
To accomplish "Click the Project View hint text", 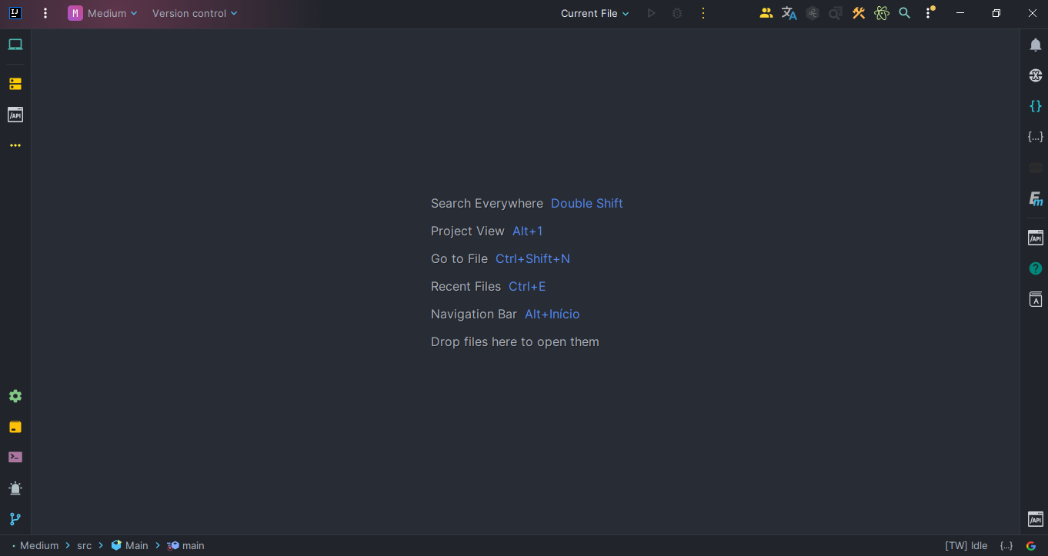I will coord(468,231).
